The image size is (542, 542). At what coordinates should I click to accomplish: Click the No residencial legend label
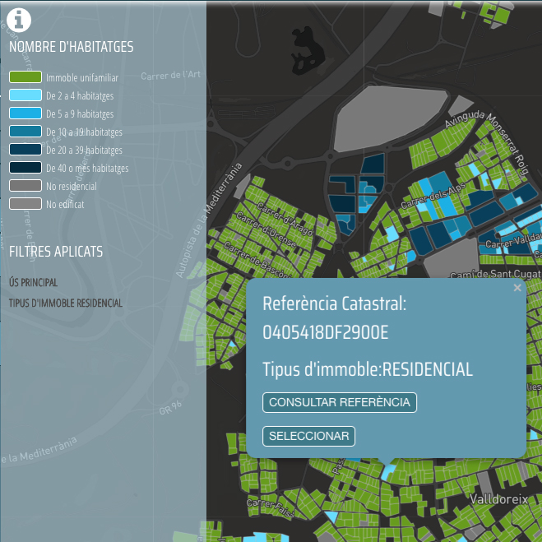[x=72, y=187]
